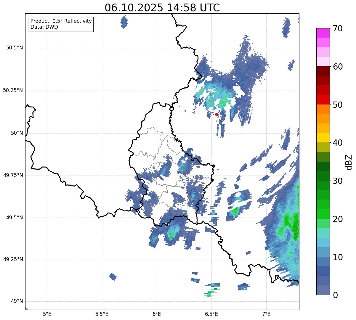The width and height of the screenshot is (356, 320).
Task: Click the 6°E longitude label
Action: click(157, 314)
